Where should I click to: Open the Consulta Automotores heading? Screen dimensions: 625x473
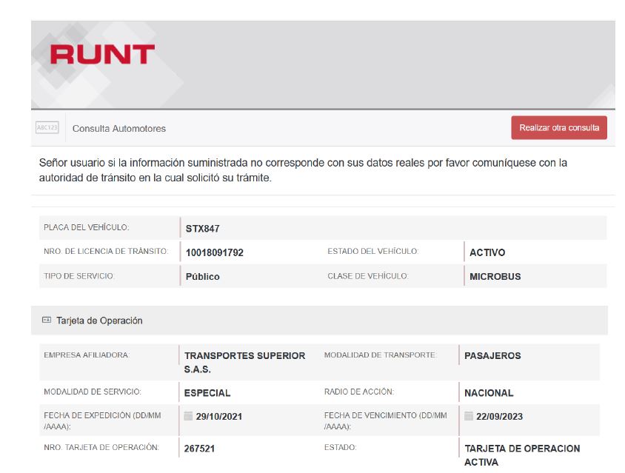(x=119, y=129)
